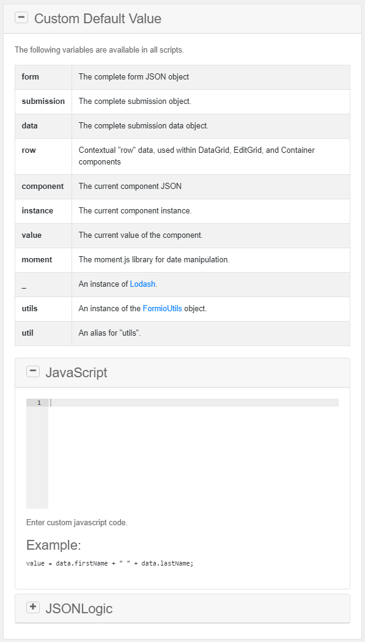The image size is (365, 642).
Task: Select the underscore variable cell
Action: (43, 284)
